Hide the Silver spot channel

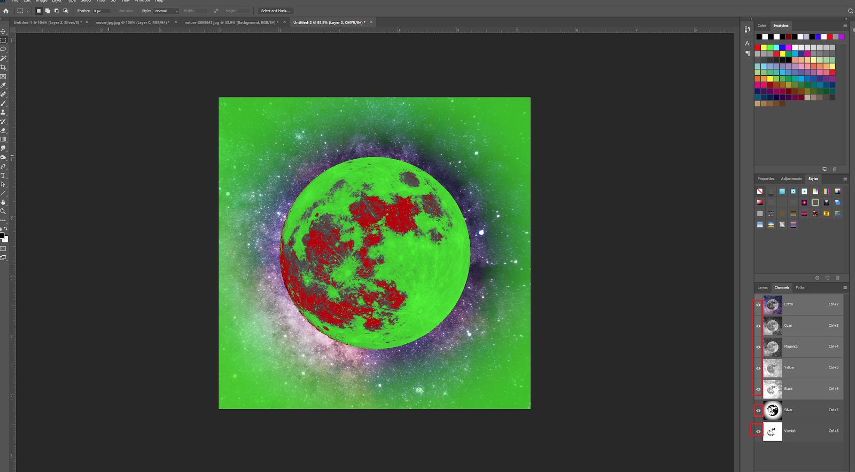[x=758, y=410]
